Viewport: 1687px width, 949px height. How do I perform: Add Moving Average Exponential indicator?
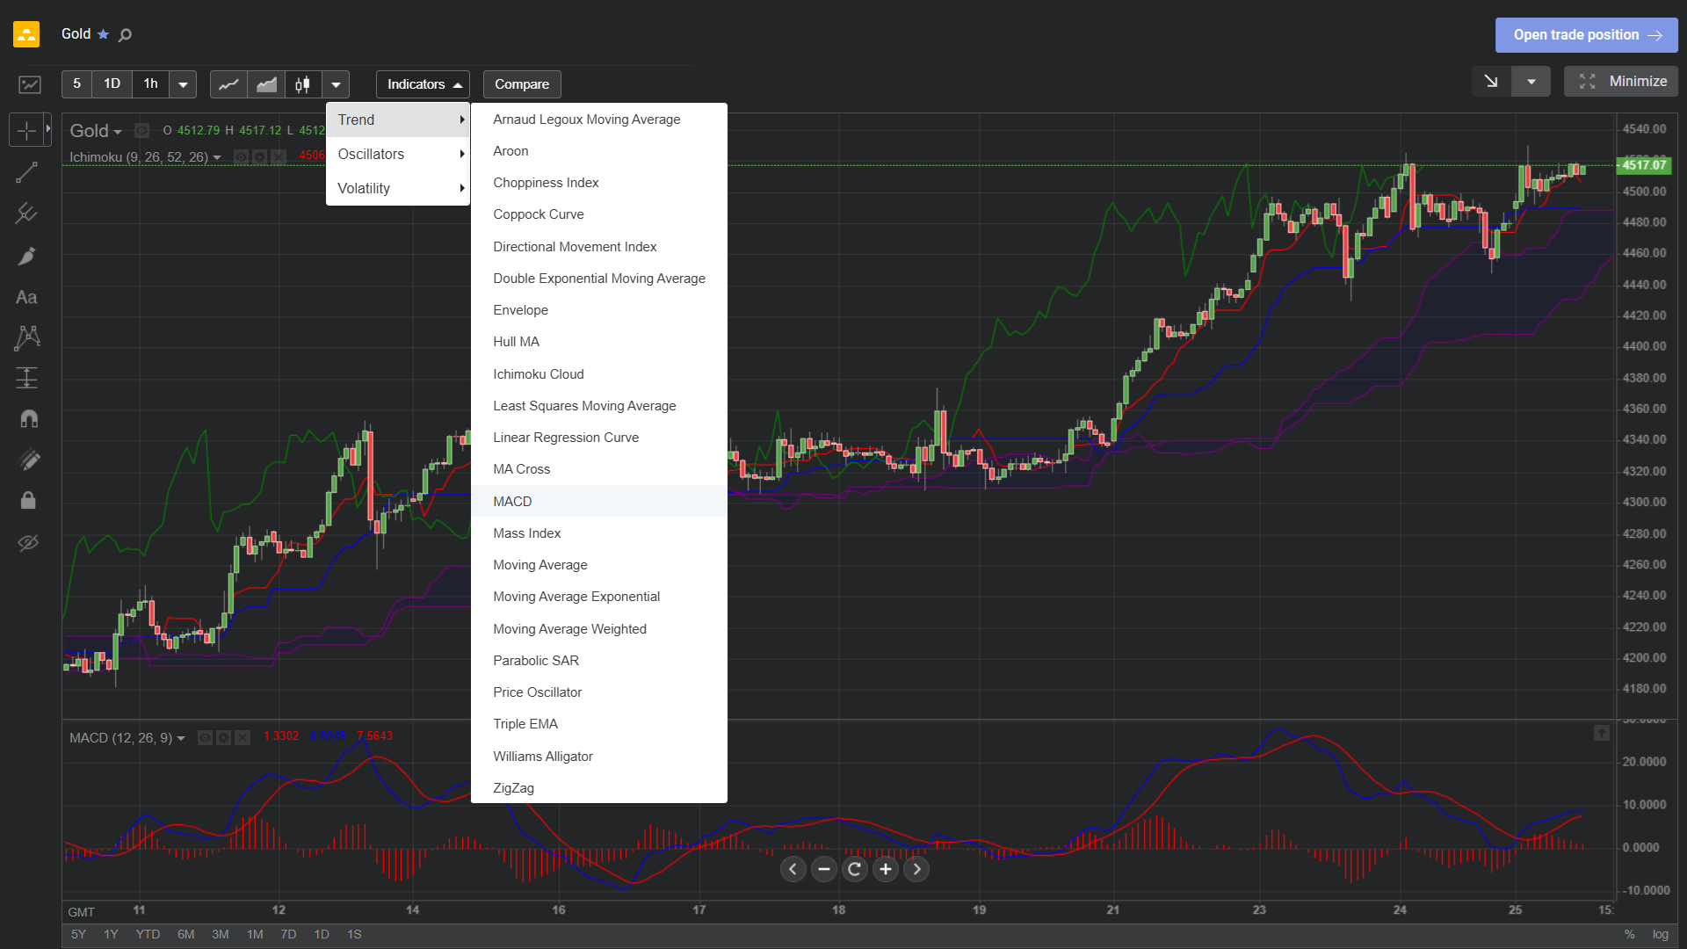599,596
